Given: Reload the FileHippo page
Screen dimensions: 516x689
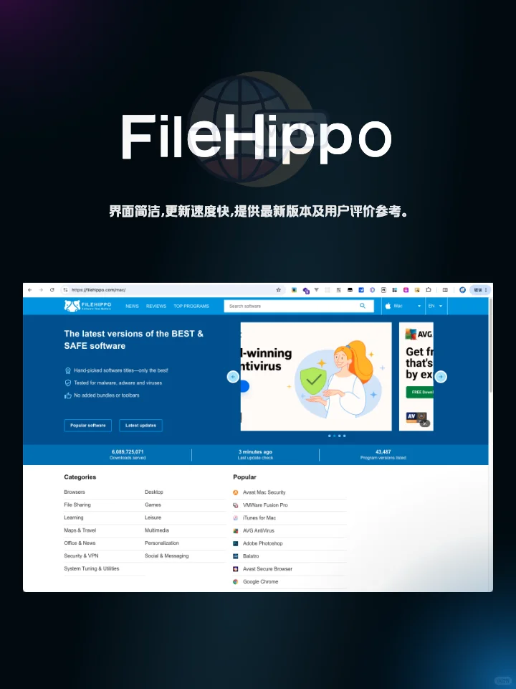Looking at the screenshot, I should (x=52, y=290).
